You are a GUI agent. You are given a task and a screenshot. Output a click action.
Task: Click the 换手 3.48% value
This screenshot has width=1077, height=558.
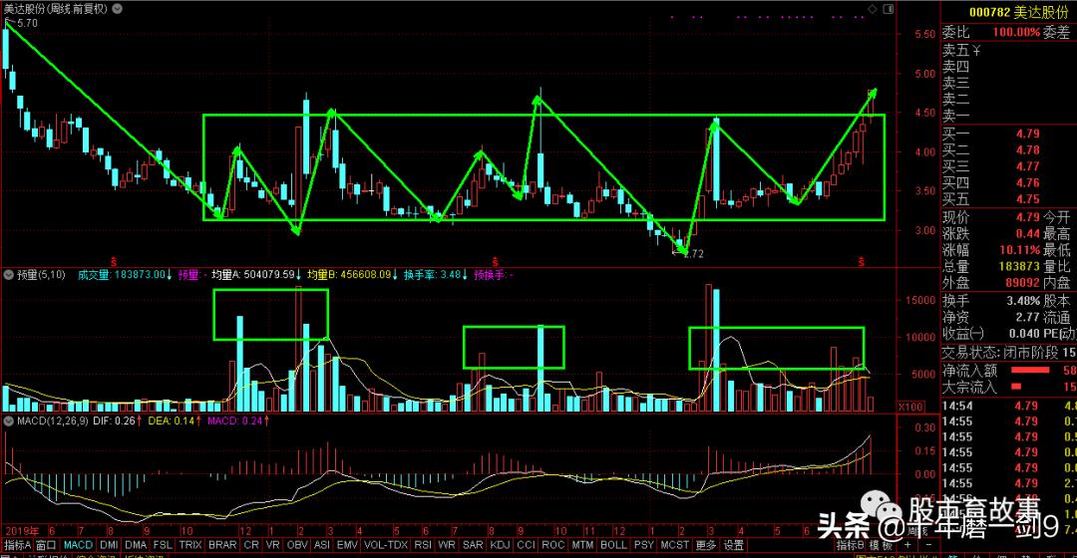1024,301
